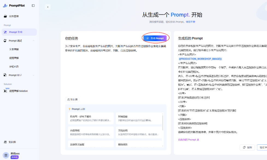This screenshot has height=160, width=267.
Task: Choose the 给我写一封电子邮件 example
Action: point(91,118)
